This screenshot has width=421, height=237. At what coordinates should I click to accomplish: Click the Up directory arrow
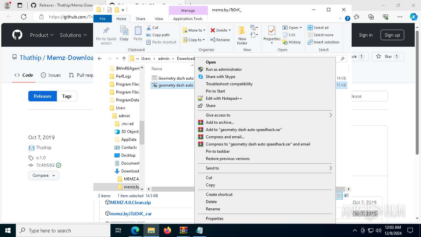pyautogui.click(x=124, y=59)
